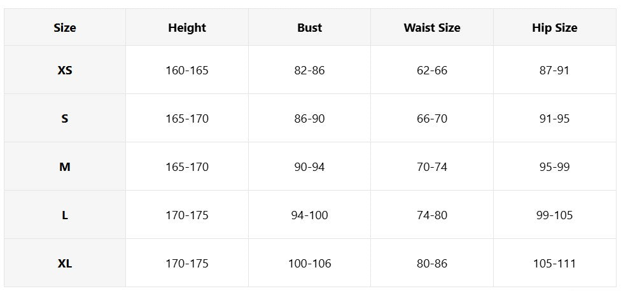621x291 pixels.
Task: Select the 74-80 waist size cell
Action: (x=432, y=215)
